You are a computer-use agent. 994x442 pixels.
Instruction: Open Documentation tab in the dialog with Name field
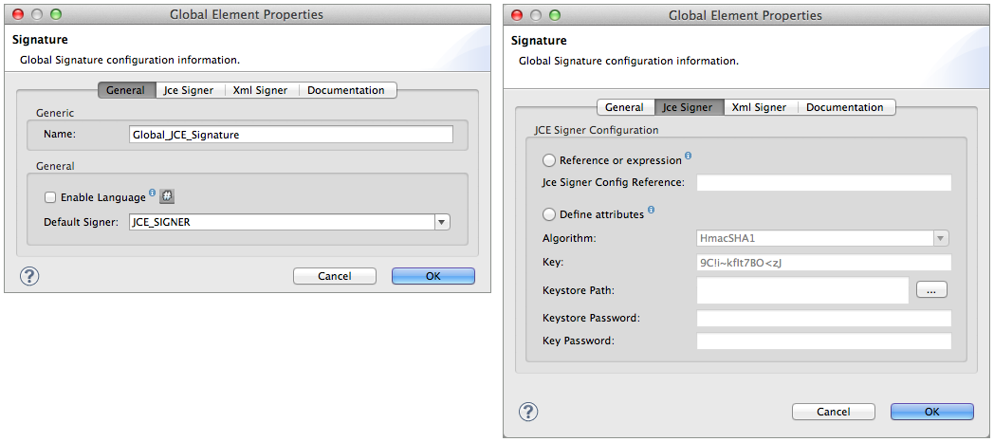[x=346, y=90]
